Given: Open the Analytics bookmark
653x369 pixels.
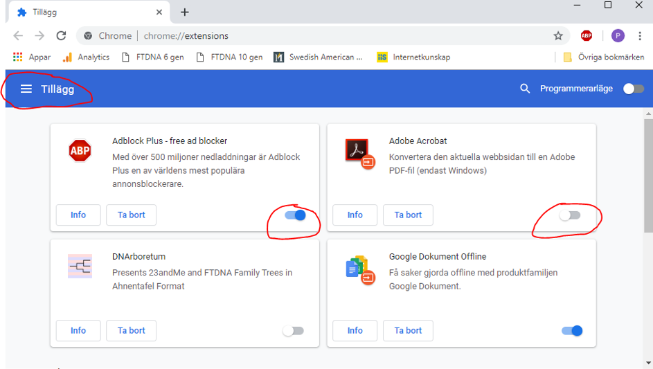Looking at the screenshot, I should click(86, 57).
